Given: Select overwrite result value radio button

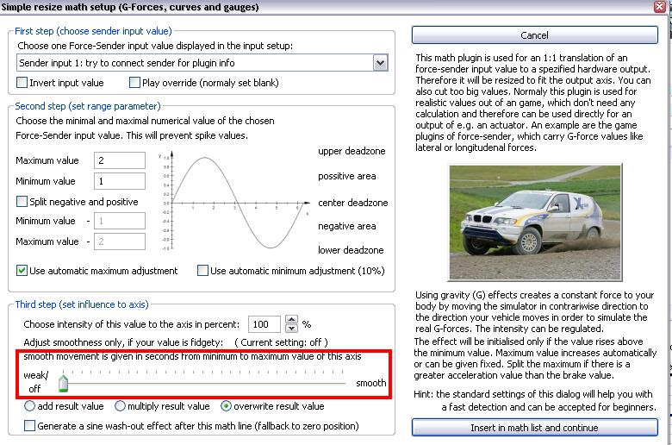Looking at the screenshot, I should (x=226, y=406).
